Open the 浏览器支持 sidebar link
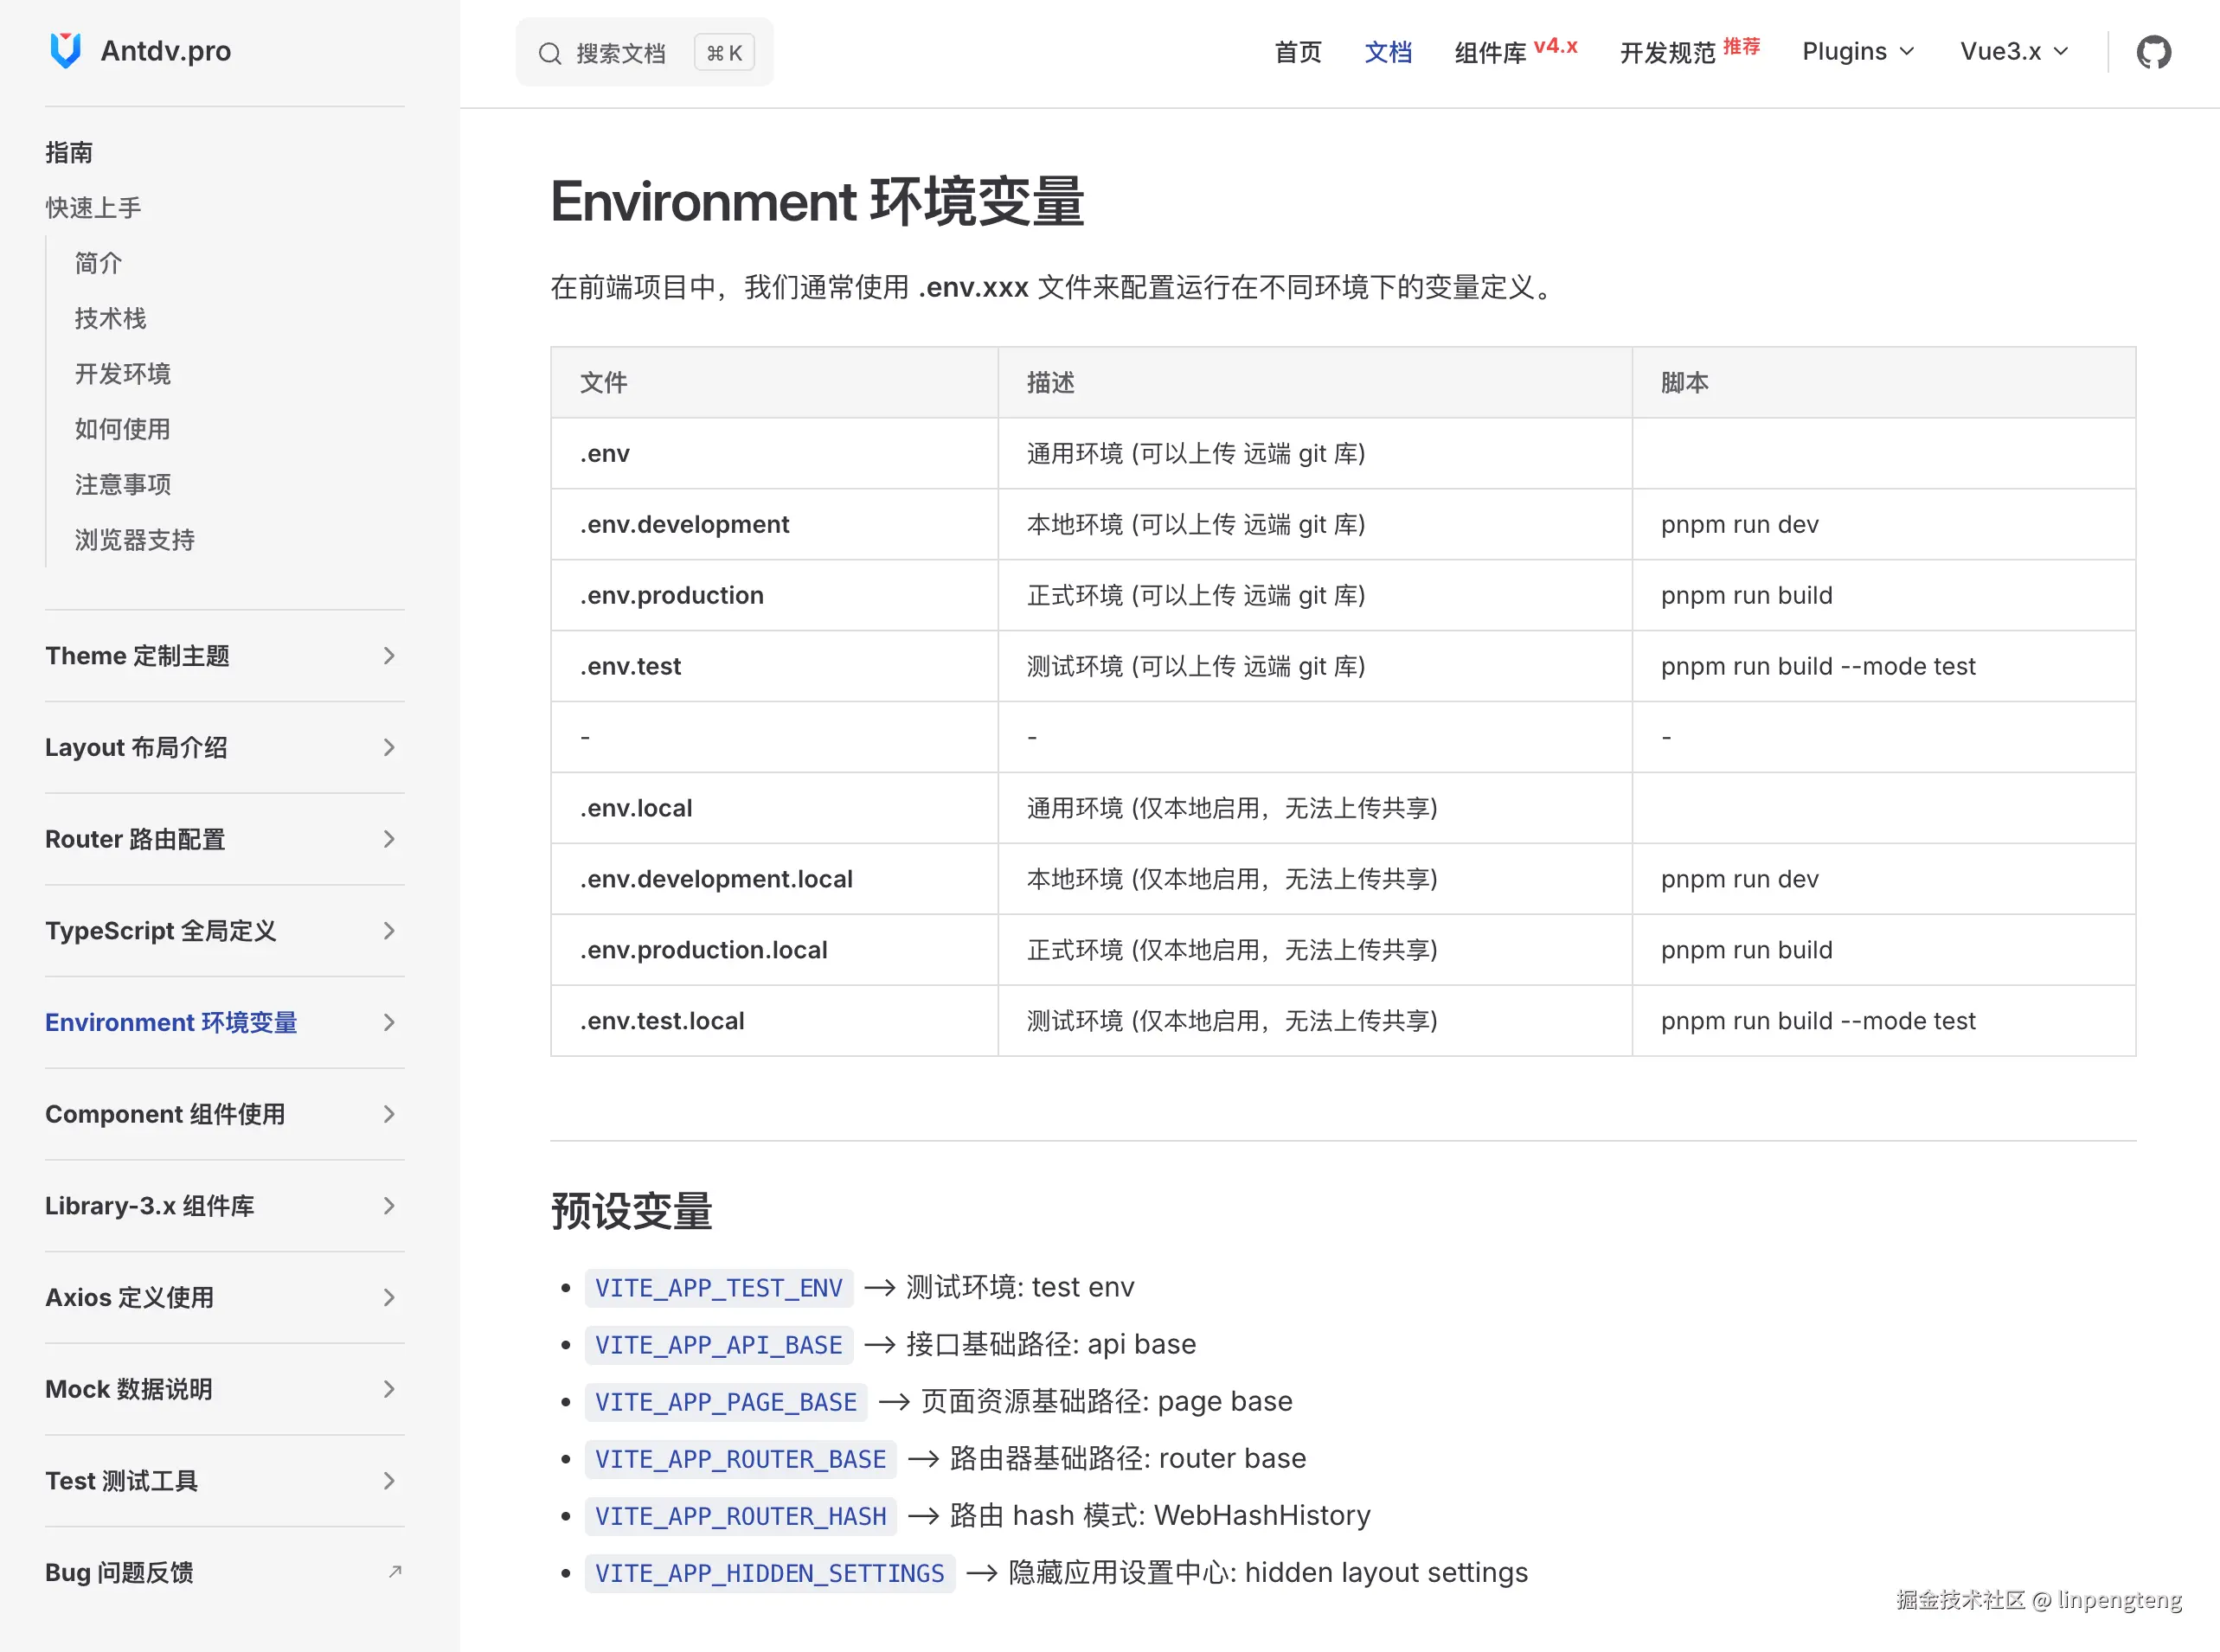 (x=134, y=540)
